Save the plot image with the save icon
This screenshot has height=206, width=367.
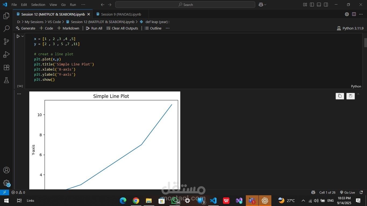(x=351, y=96)
